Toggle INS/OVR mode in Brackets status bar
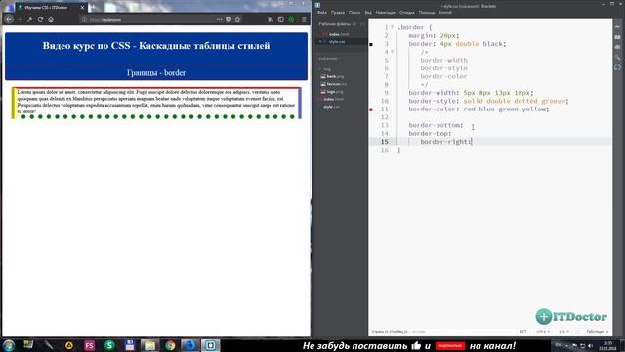 (522, 332)
